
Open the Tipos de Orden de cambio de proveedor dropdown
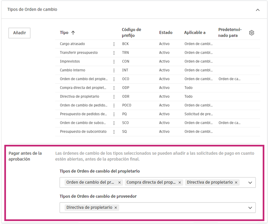250,208
